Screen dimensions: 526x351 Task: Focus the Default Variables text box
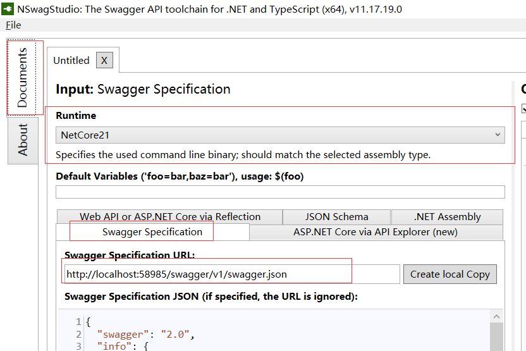(x=280, y=192)
